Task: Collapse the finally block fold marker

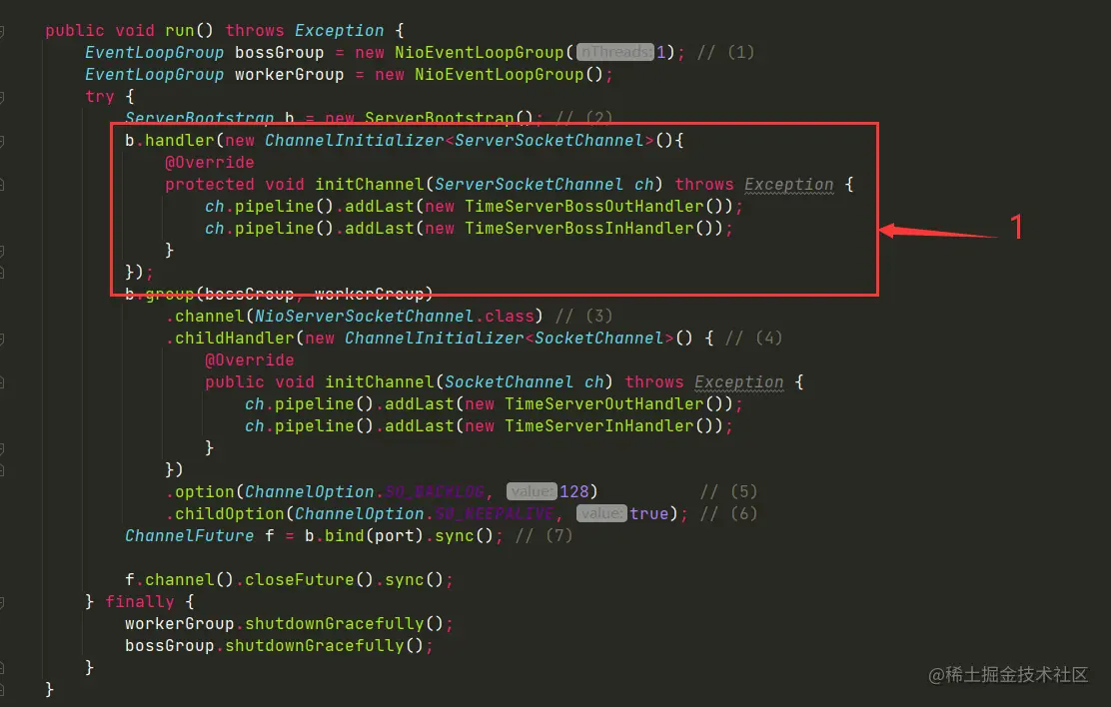Action: (2, 602)
